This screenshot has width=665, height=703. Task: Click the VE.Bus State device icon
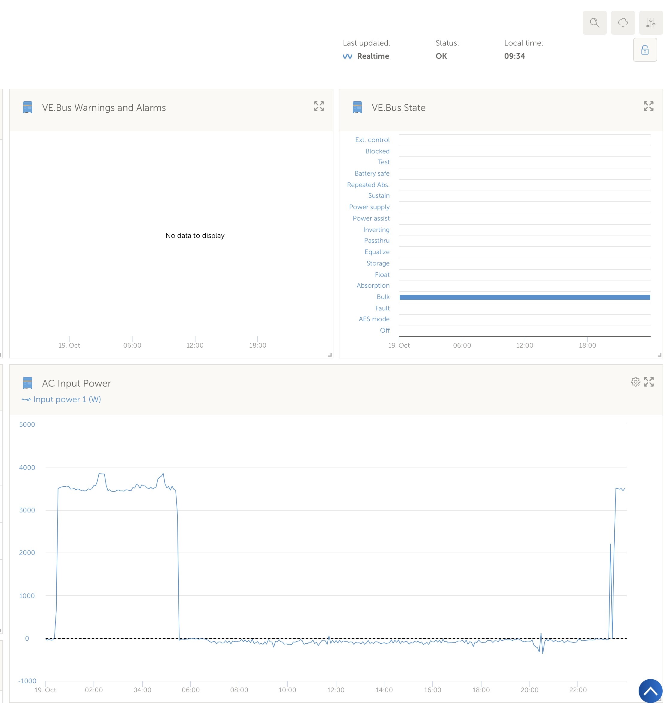point(357,107)
